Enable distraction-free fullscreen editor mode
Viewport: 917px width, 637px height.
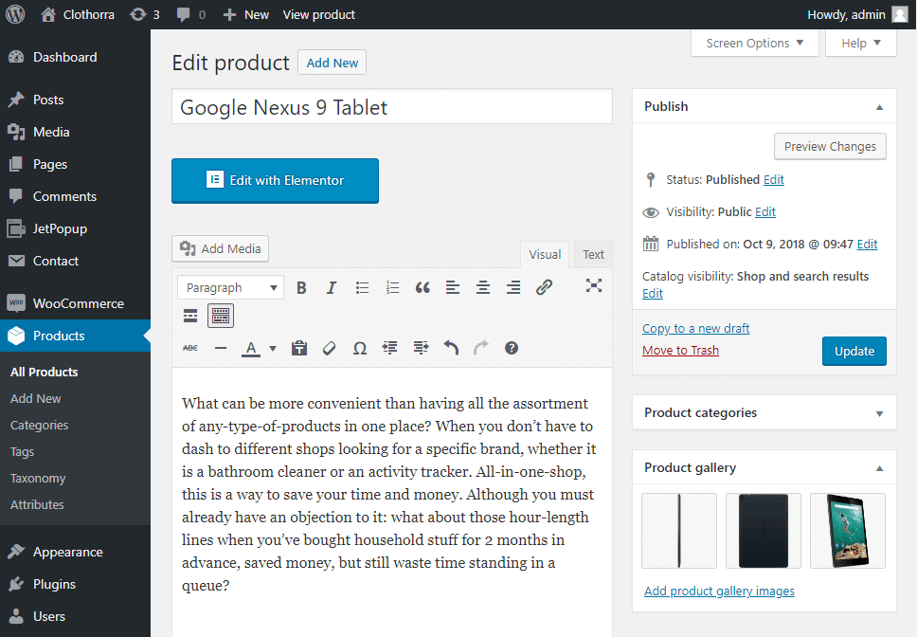(594, 285)
